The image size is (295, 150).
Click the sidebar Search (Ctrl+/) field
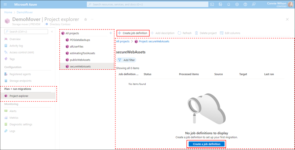26,32
